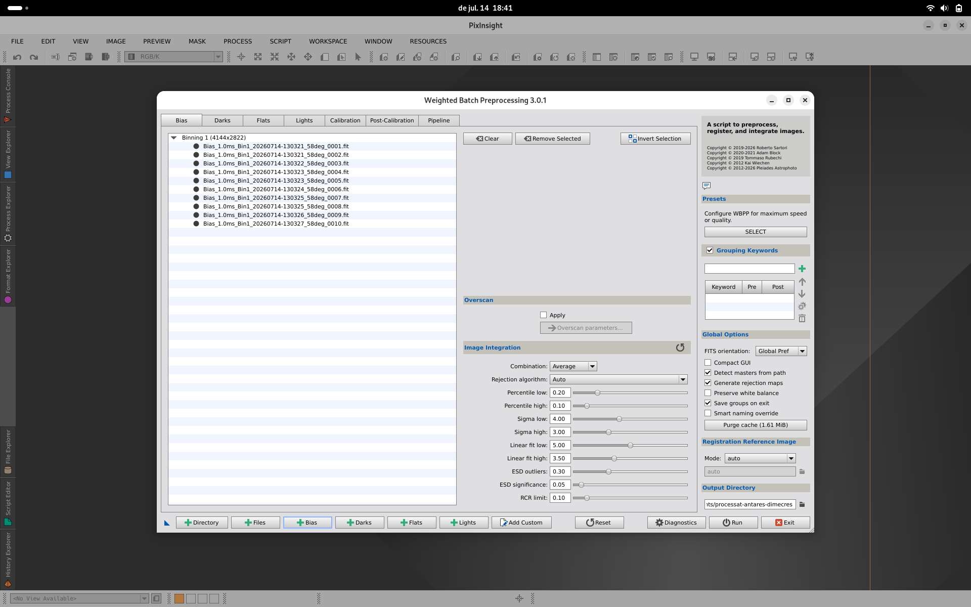Uncheck Detect masters from path

coord(708,373)
